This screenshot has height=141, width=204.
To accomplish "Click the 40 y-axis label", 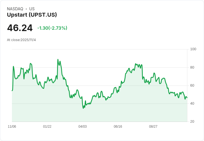I will [x=192, y=104].
